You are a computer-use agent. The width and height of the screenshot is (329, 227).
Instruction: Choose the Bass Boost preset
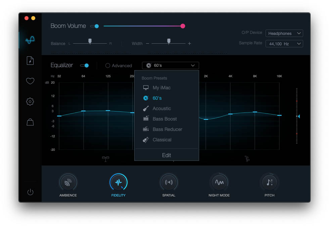[164, 119]
